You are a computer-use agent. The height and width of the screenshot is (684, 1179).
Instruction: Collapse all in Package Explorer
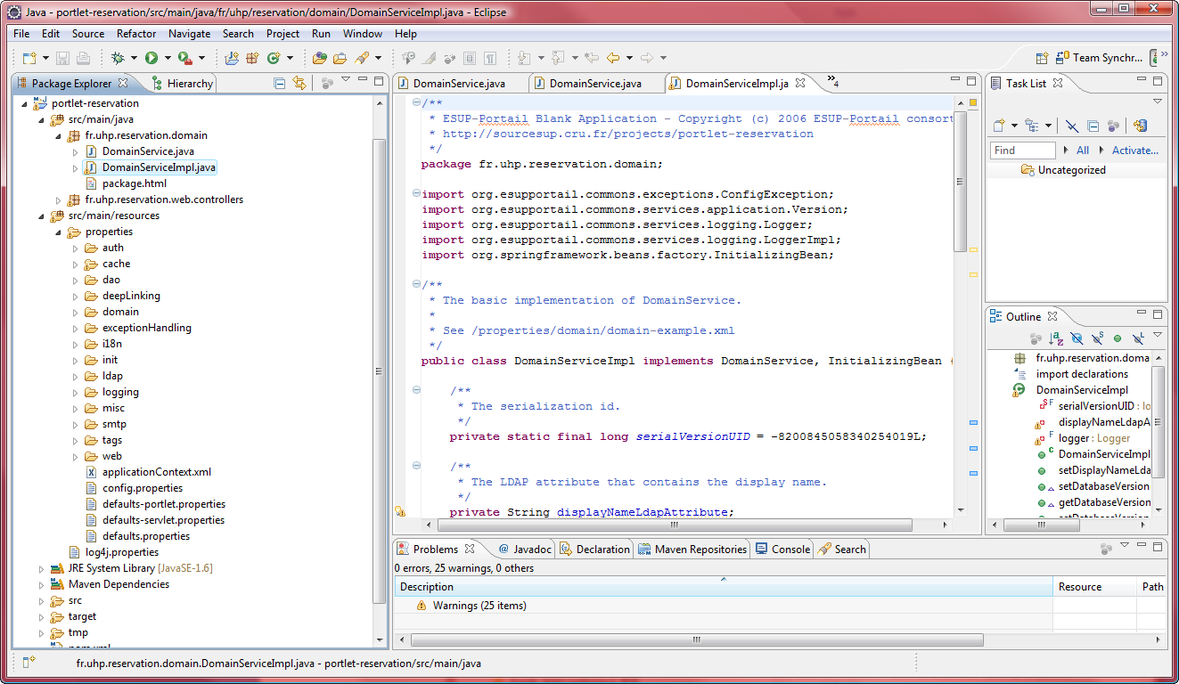point(280,84)
